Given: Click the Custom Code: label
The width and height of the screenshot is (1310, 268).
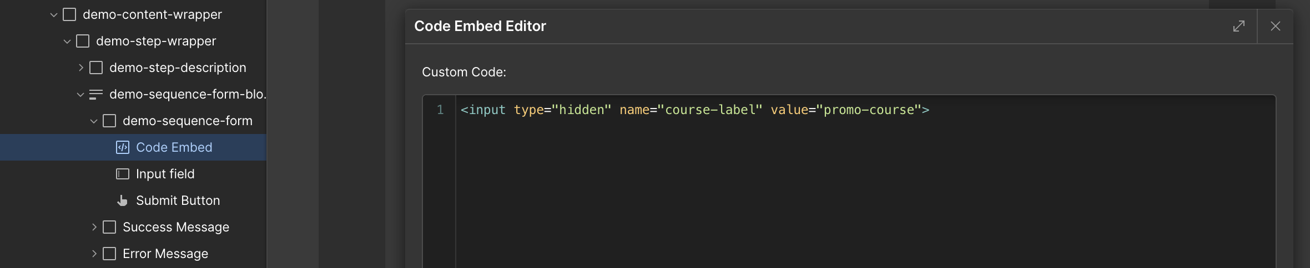Looking at the screenshot, I should [464, 72].
